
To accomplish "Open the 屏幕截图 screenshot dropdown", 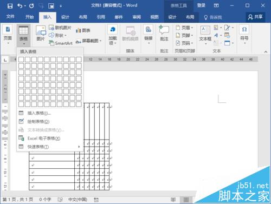I will coord(88,41).
